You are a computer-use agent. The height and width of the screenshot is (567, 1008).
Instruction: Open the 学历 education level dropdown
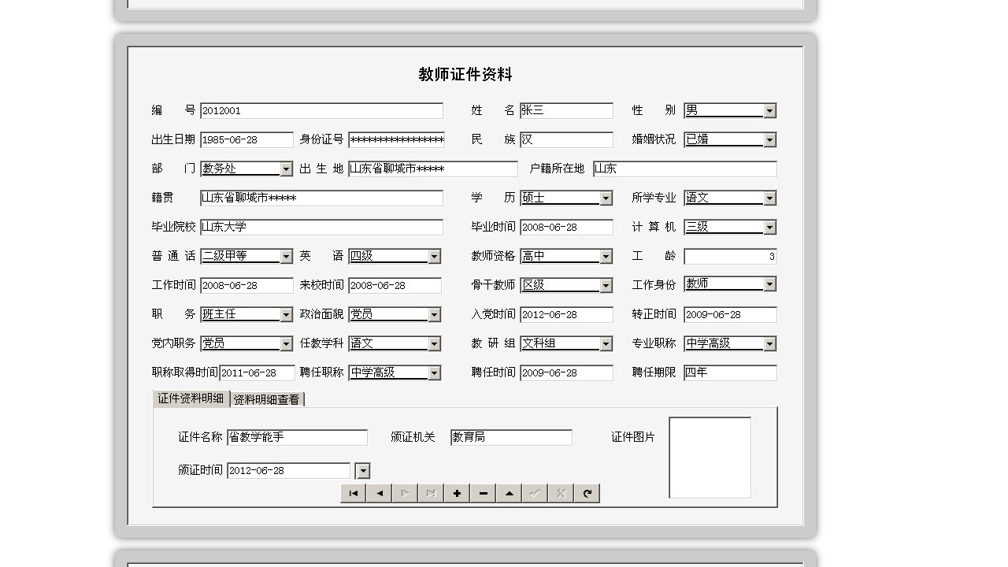605,198
